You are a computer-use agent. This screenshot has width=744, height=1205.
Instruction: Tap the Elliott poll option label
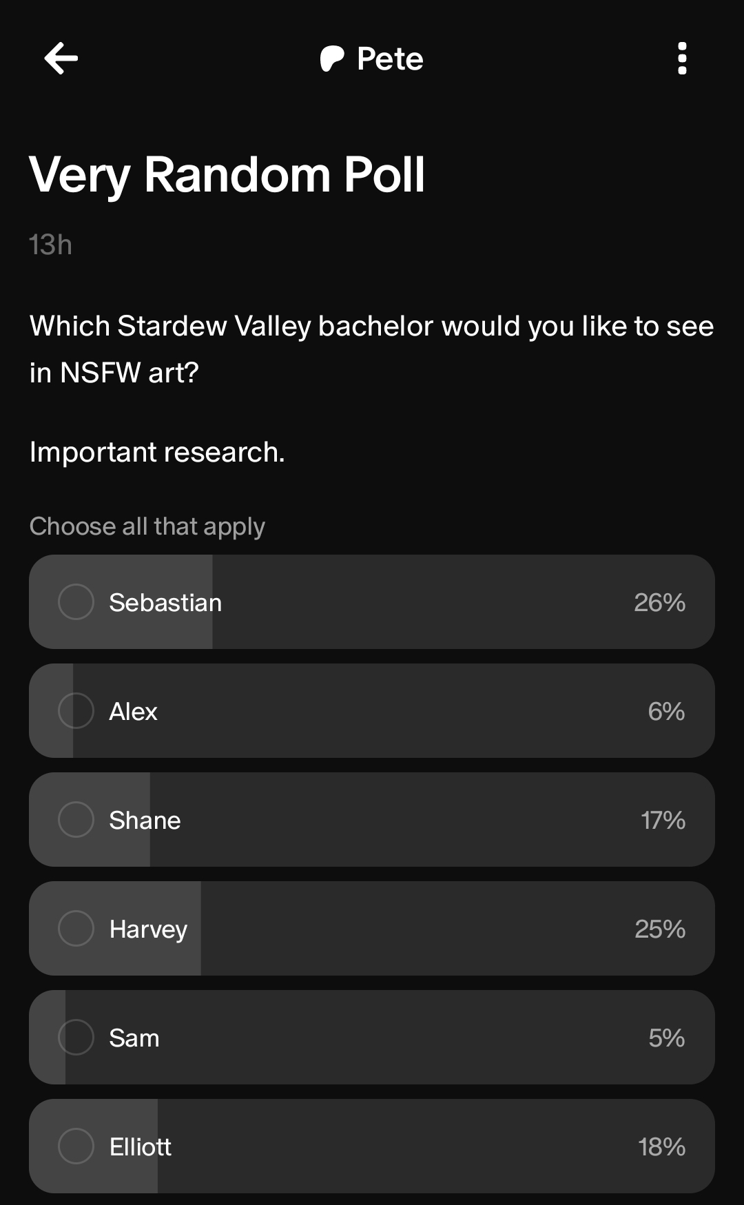140,1147
